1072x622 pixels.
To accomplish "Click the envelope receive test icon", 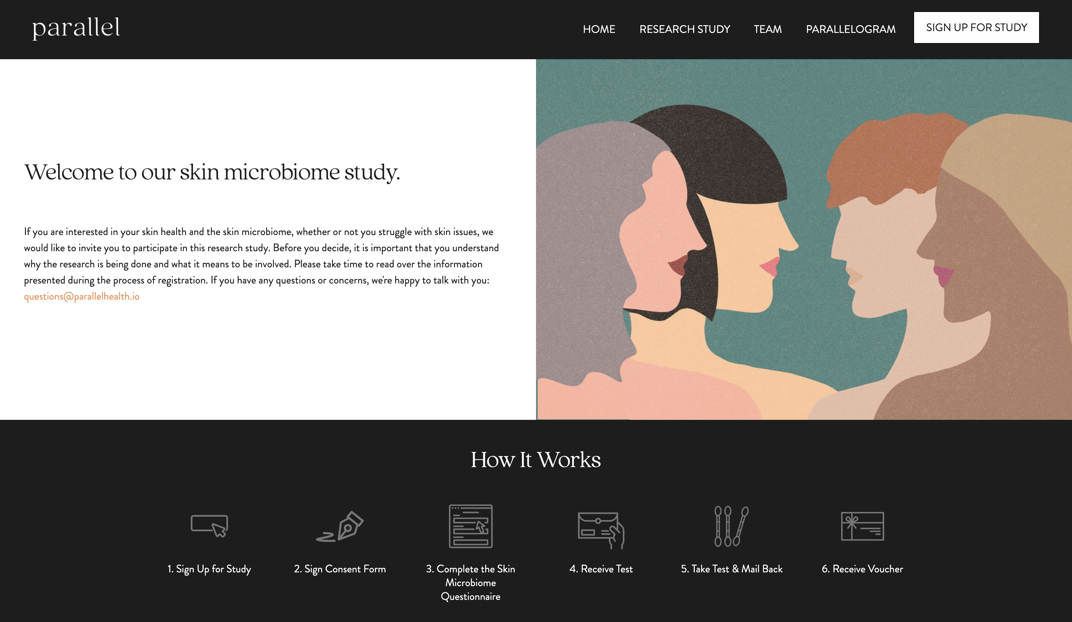I will click(601, 530).
